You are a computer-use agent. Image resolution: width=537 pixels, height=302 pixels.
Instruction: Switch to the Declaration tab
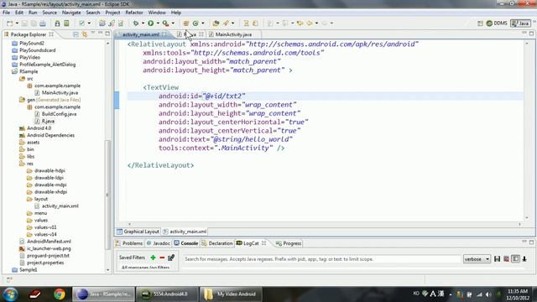(x=216, y=243)
